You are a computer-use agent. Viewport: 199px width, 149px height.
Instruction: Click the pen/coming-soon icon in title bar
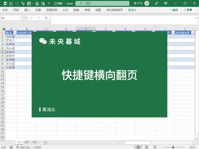pos(156,3)
